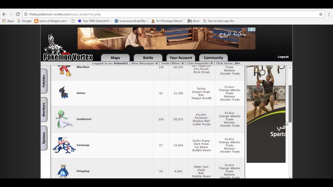The height and width of the screenshot is (187, 333).
Task: Click the Logout link
Action: (x=283, y=57)
